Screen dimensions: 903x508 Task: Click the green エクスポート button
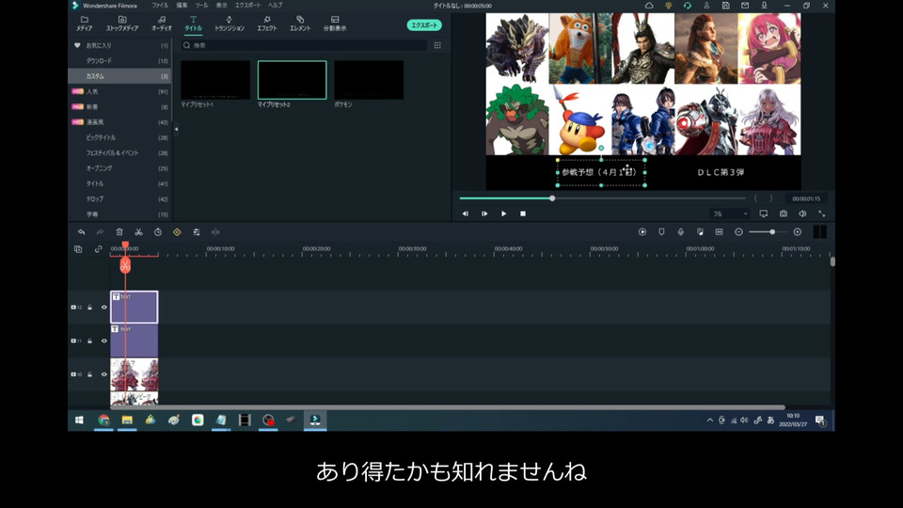(424, 24)
